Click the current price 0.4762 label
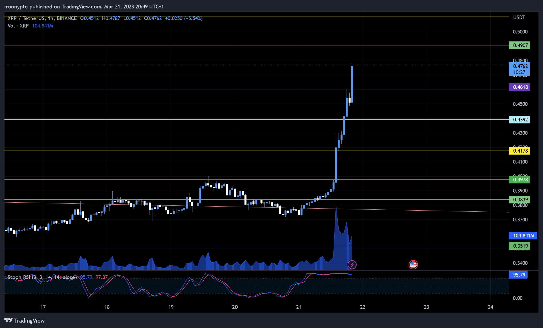Screen dimensions: 543x328 tap(519, 69)
